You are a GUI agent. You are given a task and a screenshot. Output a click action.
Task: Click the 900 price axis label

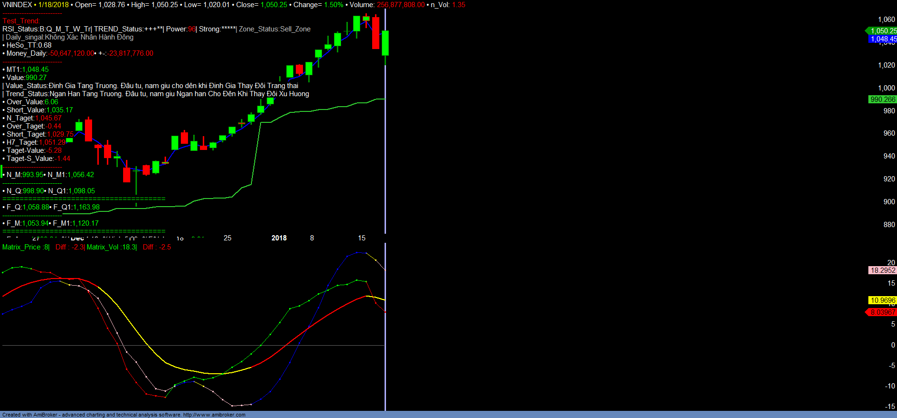[x=889, y=202]
